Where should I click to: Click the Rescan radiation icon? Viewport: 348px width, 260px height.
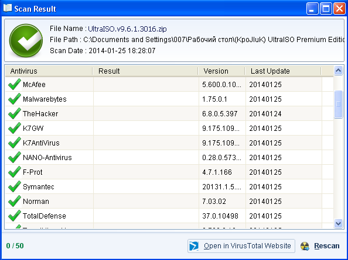pyautogui.click(x=305, y=246)
